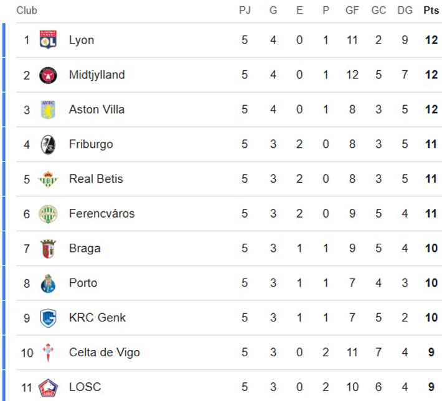Click the Braga club crest icon
The width and height of the screenshot is (442, 401).
[x=48, y=249]
